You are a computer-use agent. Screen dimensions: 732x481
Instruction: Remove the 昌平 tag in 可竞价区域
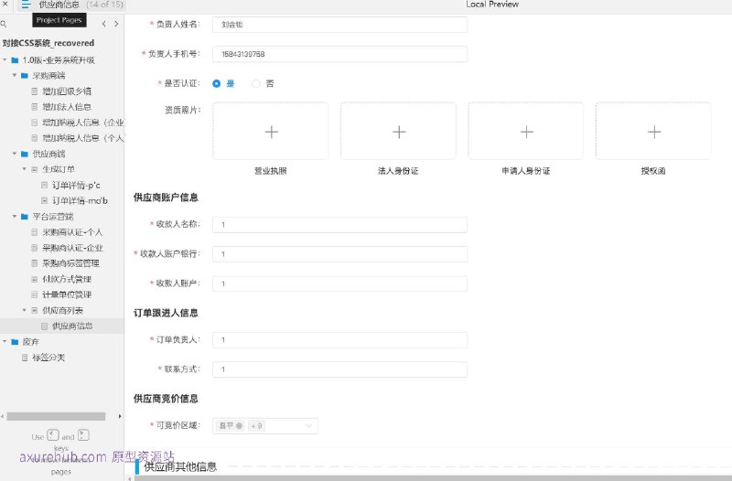(239, 425)
